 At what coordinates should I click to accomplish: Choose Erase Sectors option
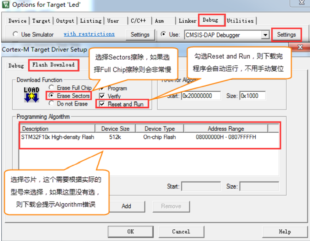pyautogui.click(x=52, y=95)
